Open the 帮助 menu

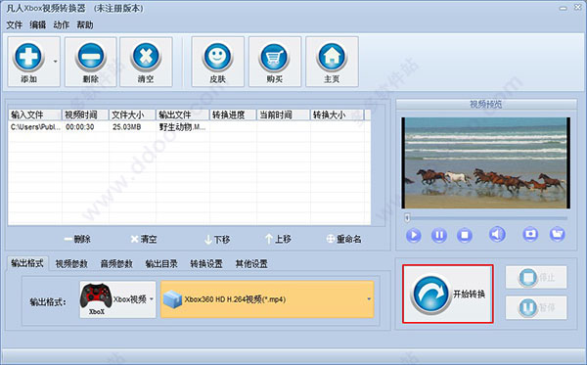[x=85, y=25]
